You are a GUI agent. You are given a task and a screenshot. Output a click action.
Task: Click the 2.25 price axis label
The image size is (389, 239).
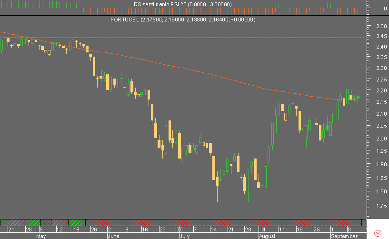tap(381, 80)
